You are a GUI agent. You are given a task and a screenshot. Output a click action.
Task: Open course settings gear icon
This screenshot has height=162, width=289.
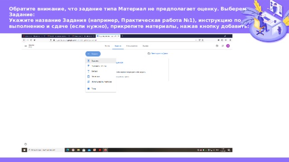coord(217,46)
